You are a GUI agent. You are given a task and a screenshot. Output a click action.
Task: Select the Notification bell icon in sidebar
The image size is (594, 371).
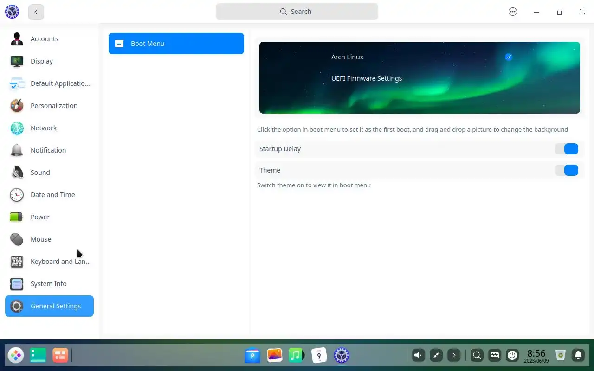point(17,150)
